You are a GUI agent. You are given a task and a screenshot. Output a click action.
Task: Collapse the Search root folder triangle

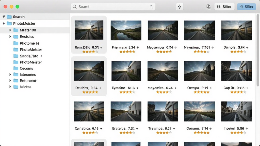4,16
